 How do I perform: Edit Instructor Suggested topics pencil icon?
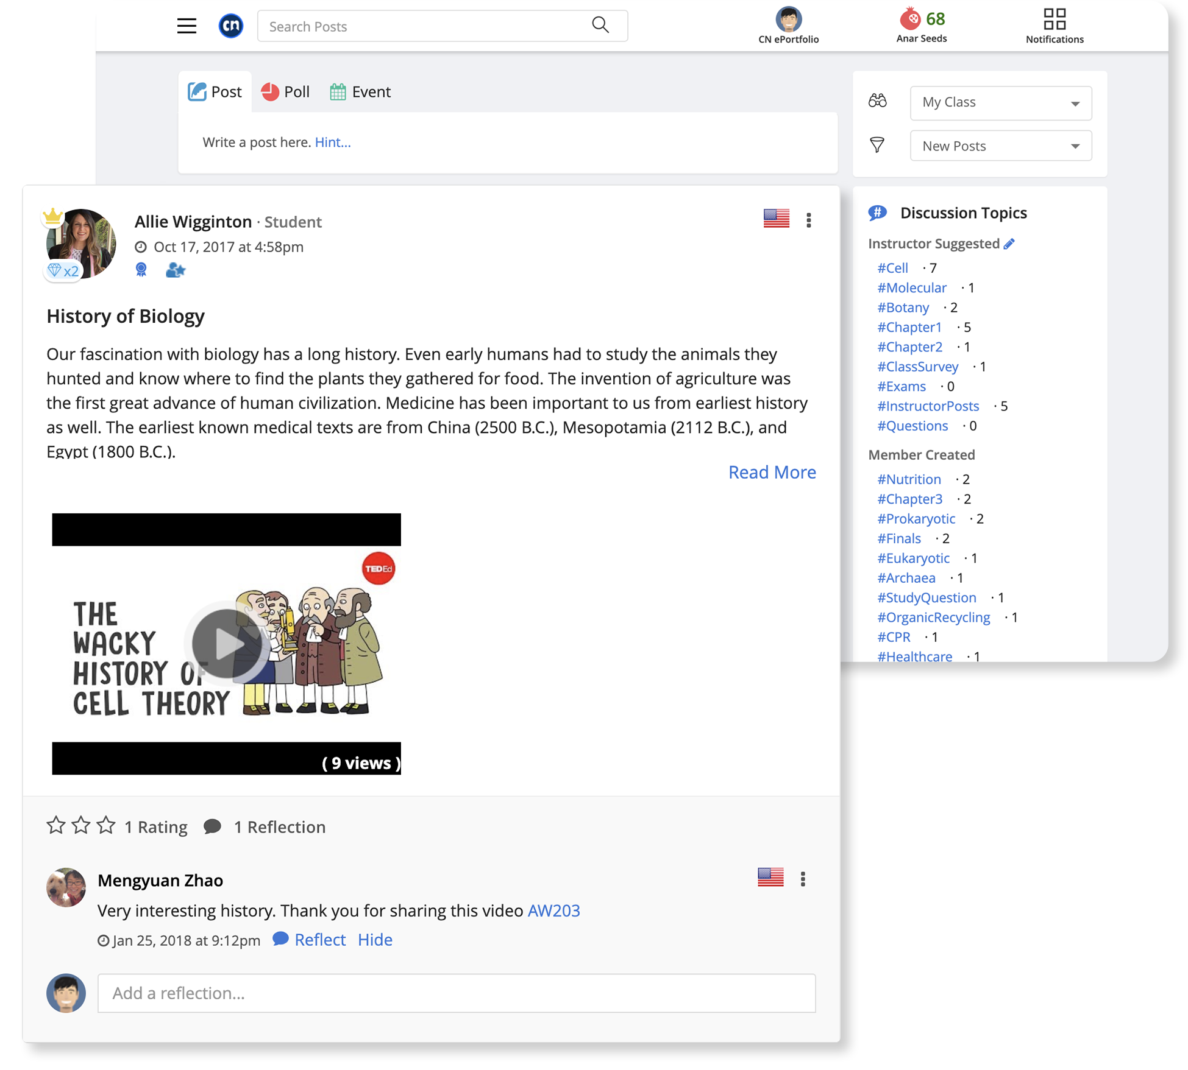coord(1009,244)
